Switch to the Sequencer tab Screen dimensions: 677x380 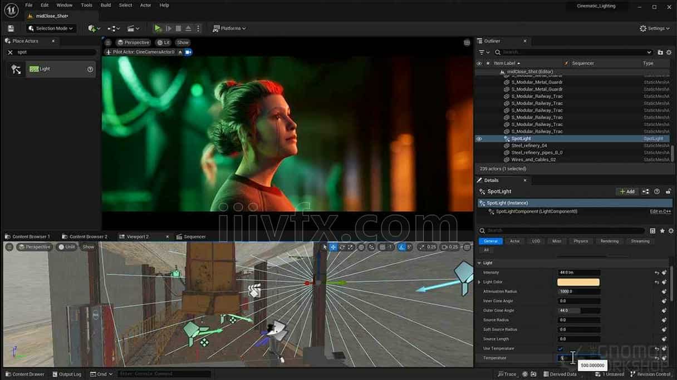click(x=191, y=237)
